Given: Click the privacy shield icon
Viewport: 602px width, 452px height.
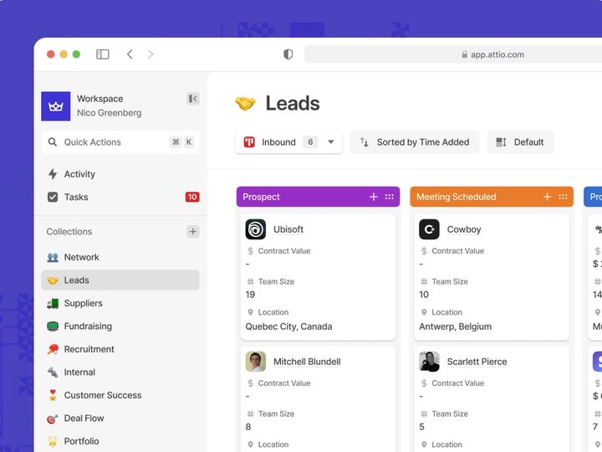Looking at the screenshot, I should (x=288, y=54).
